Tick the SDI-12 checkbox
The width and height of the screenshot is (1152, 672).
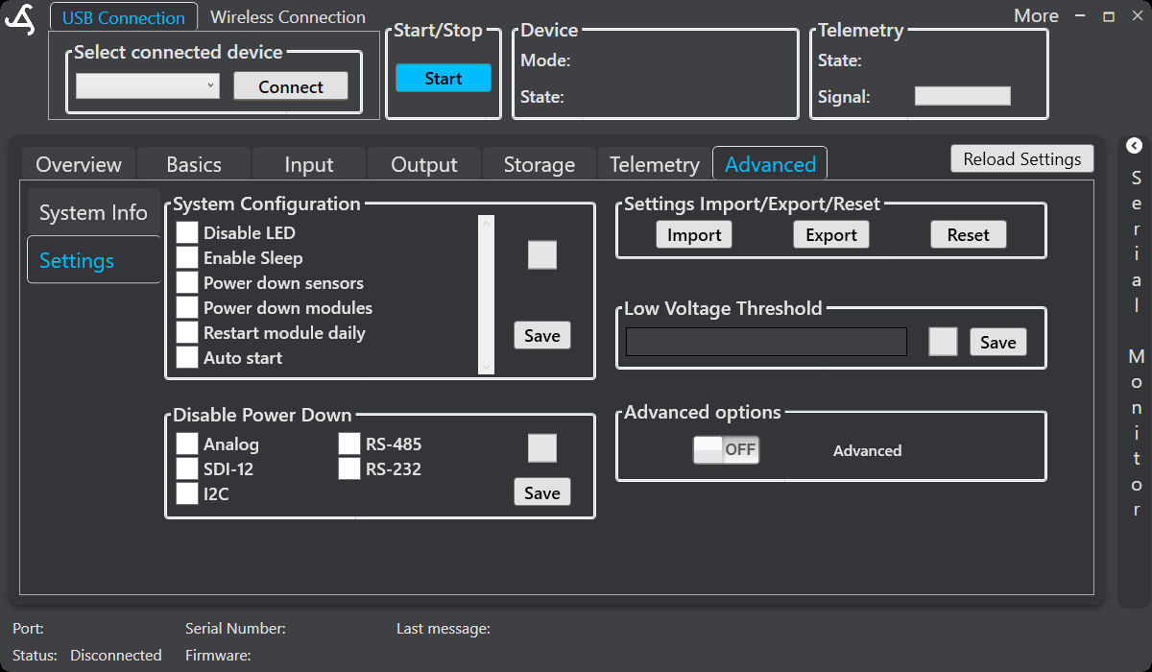(187, 469)
